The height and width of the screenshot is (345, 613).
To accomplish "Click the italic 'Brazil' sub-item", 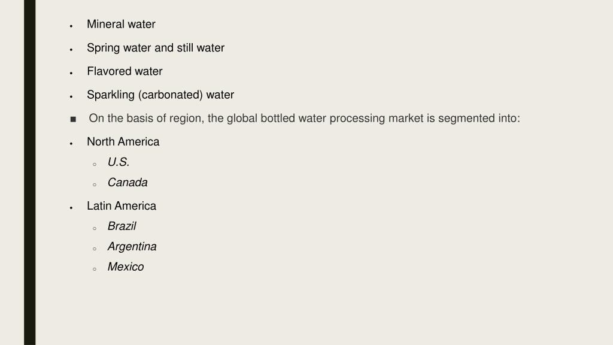I will pos(122,226).
